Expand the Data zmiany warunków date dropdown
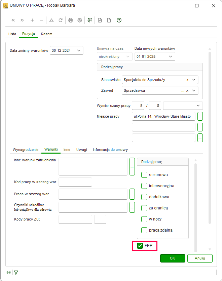This screenshot has width=222, height=281. point(79,50)
